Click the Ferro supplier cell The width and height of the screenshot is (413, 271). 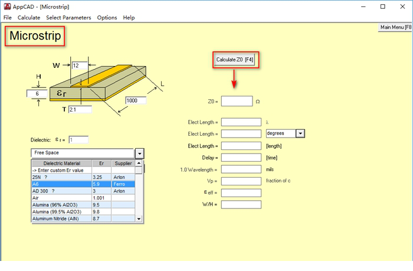123,184
